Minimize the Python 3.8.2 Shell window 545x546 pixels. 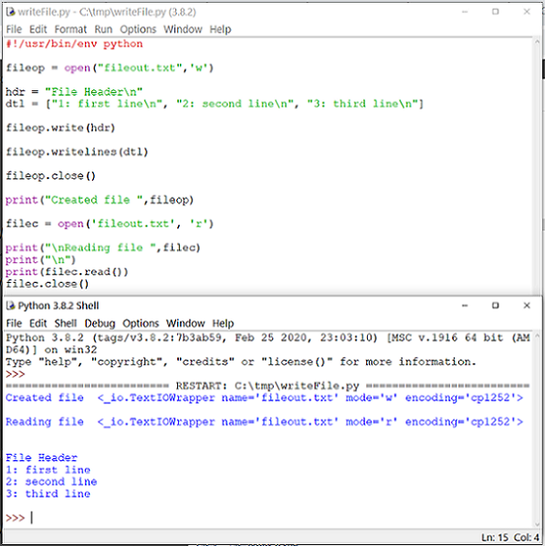click(465, 305)
